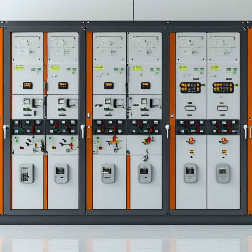Click the yellow label in the fifth column
The image size is (252, 252).
pyautogui.click(x=183, y=67)
